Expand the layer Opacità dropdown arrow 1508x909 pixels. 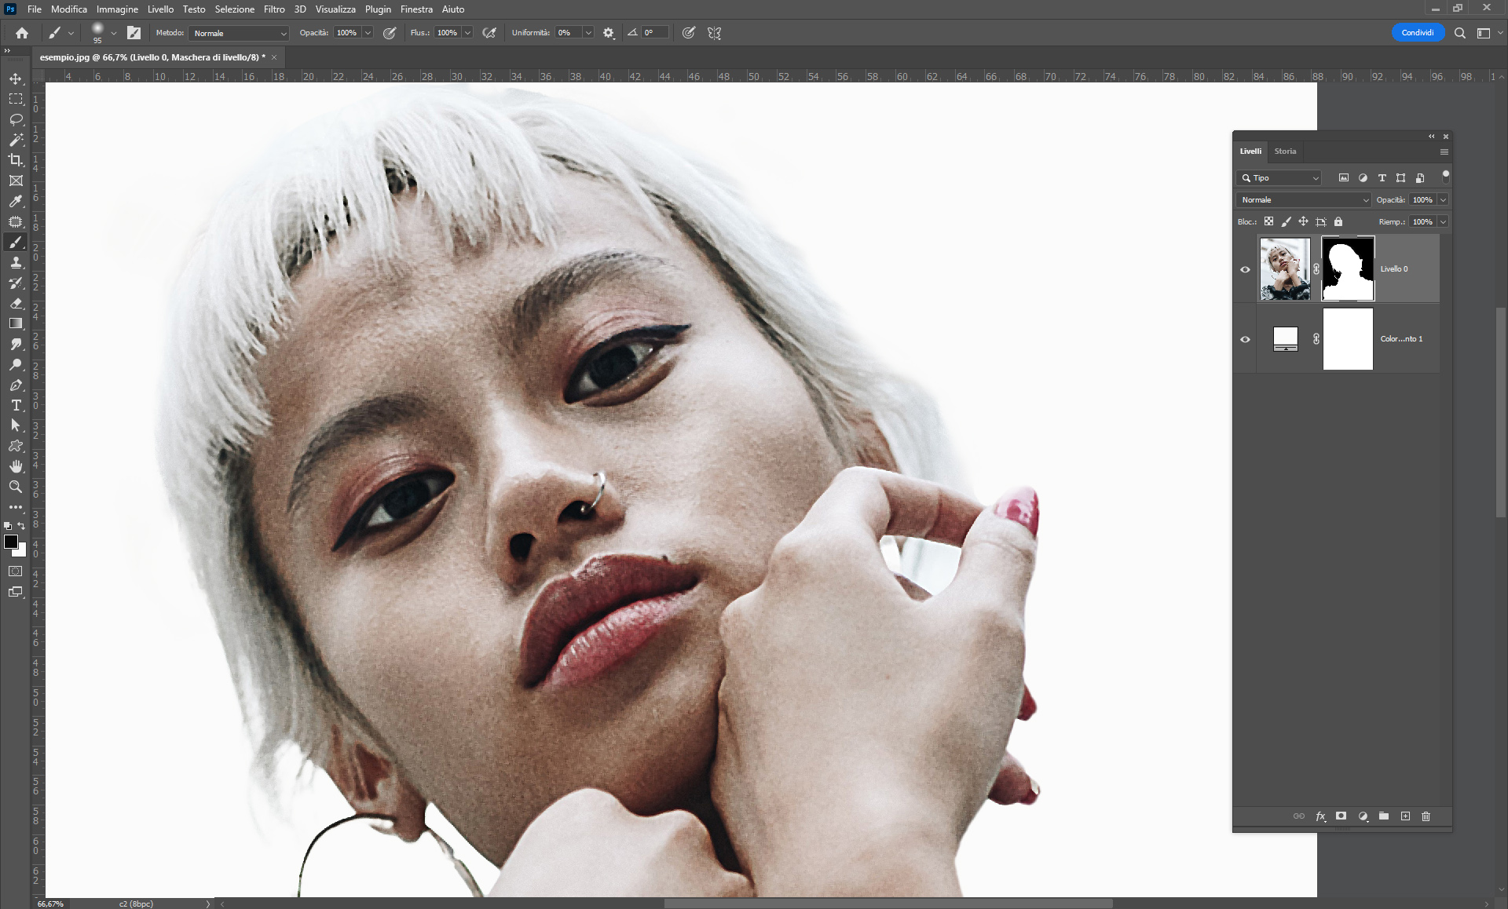pos(1443,200)
